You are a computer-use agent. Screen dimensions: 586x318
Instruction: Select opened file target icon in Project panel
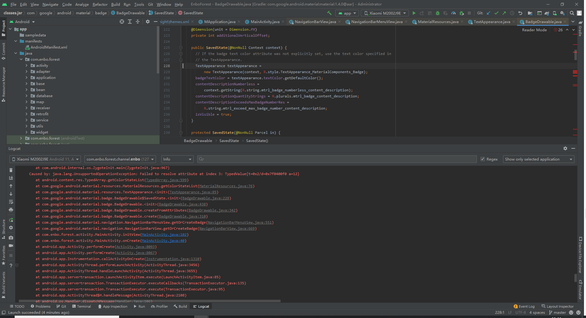(x=122, y=22)
